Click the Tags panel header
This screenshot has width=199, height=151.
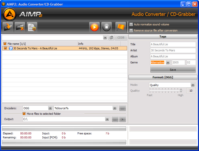[163, 36]
